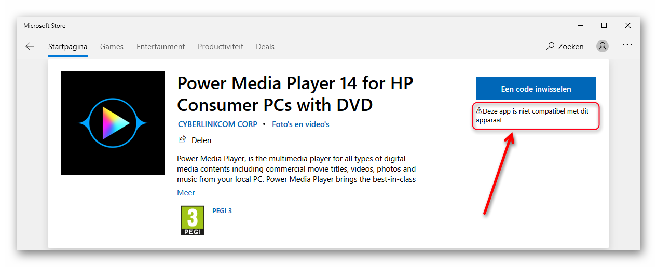Open the Deals tab
Image resolution: width=657 pixels, height=267 pixels.
pos(265,46)
